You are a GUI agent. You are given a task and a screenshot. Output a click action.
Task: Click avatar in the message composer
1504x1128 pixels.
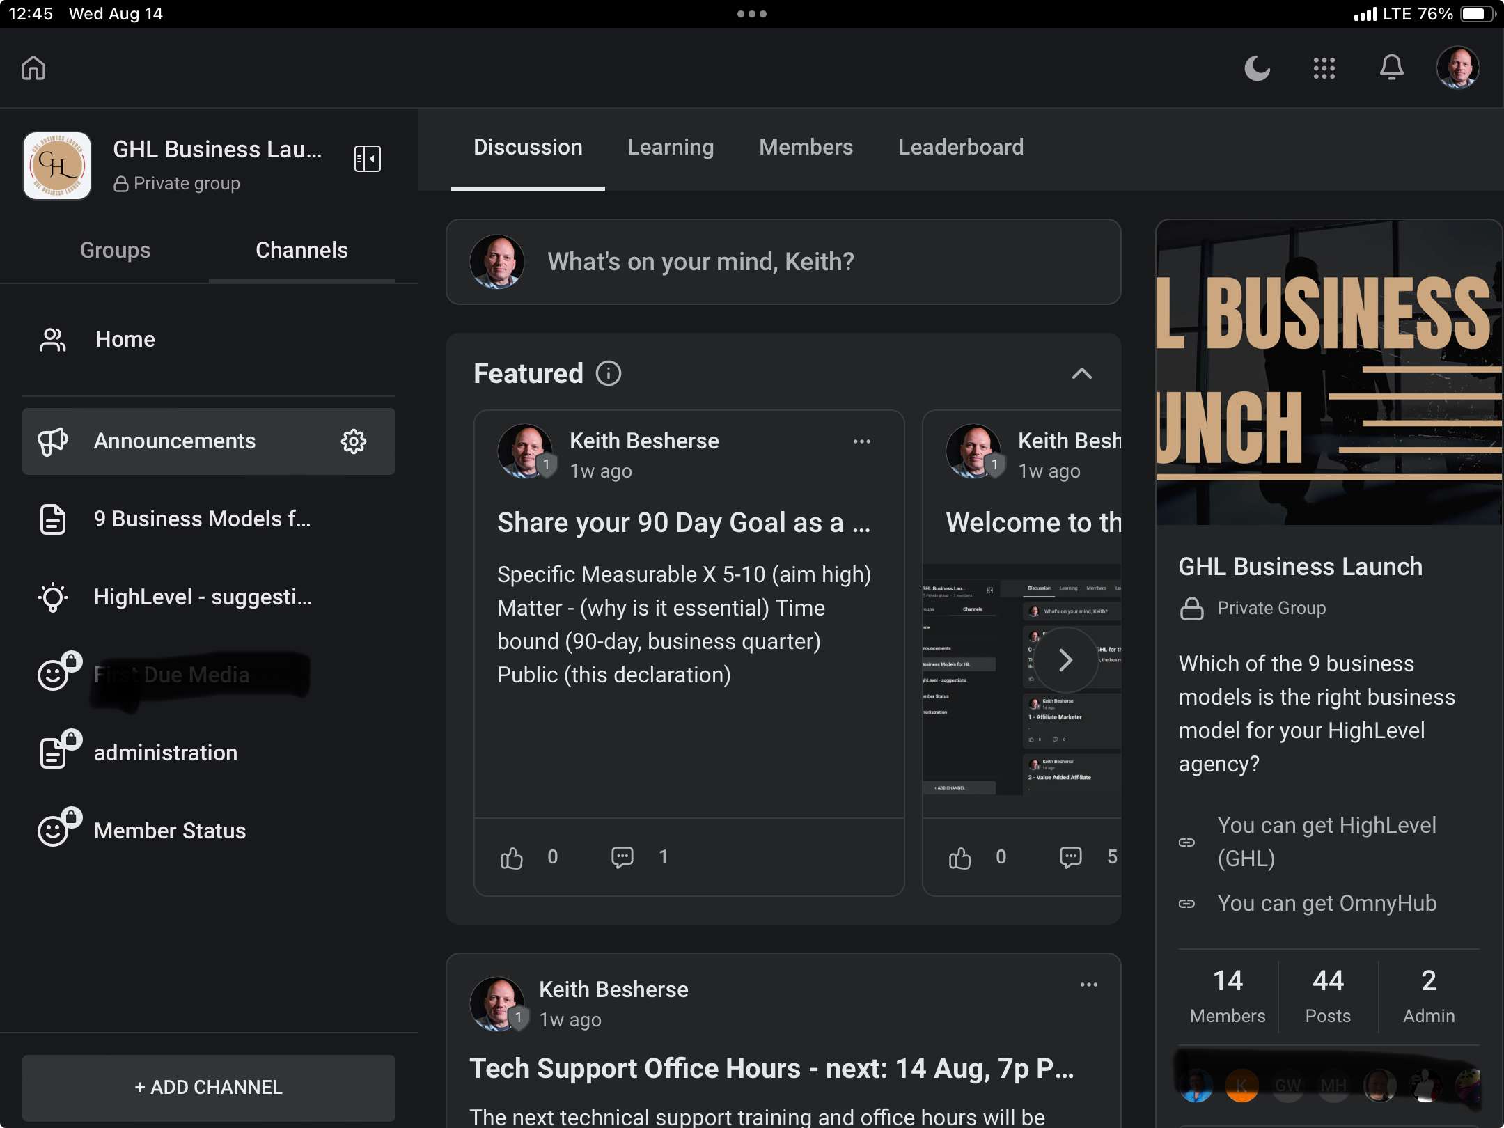click(x=497, y=262)
